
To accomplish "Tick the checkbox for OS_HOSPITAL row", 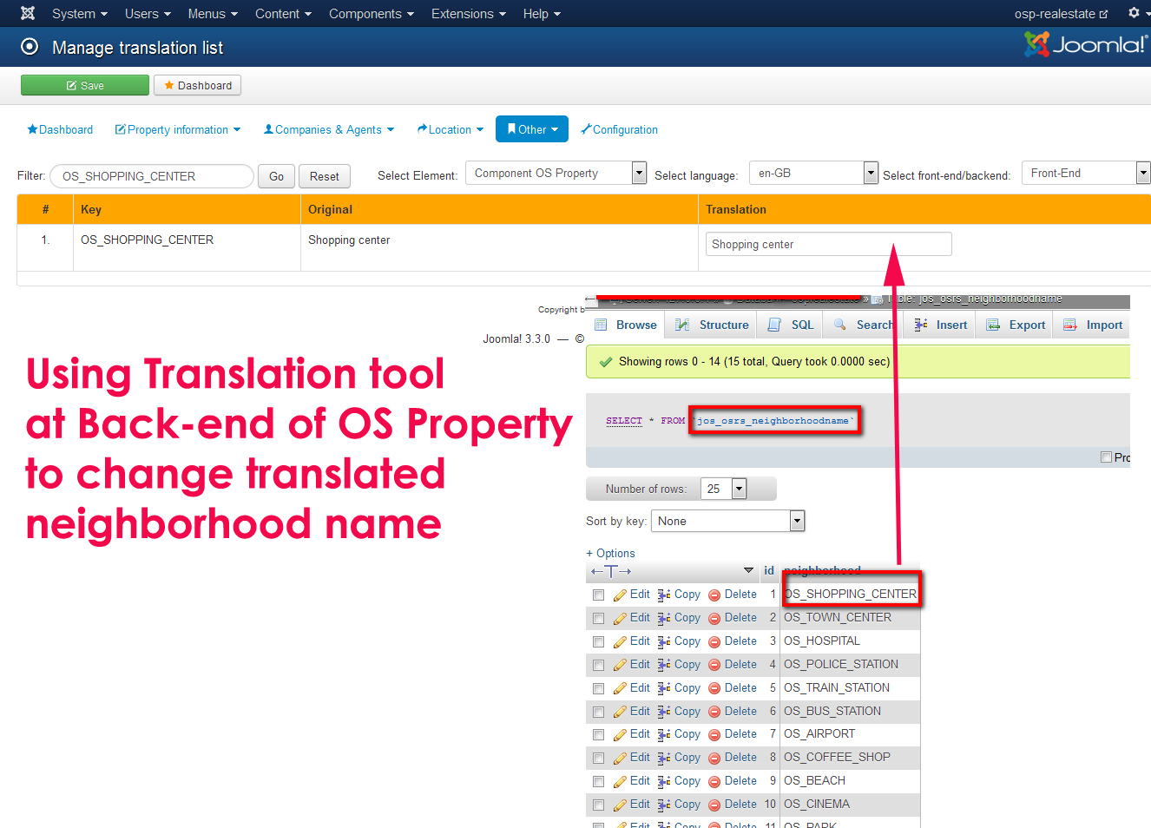I will click(598, 641).
